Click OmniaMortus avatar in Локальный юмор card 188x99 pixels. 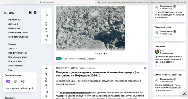click(x=157, y=32)
